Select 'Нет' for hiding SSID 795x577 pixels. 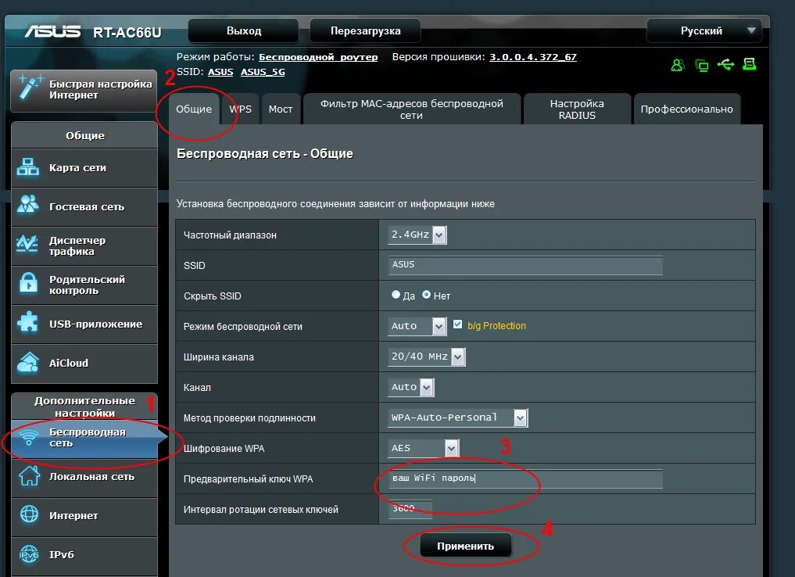coord(426,295)
